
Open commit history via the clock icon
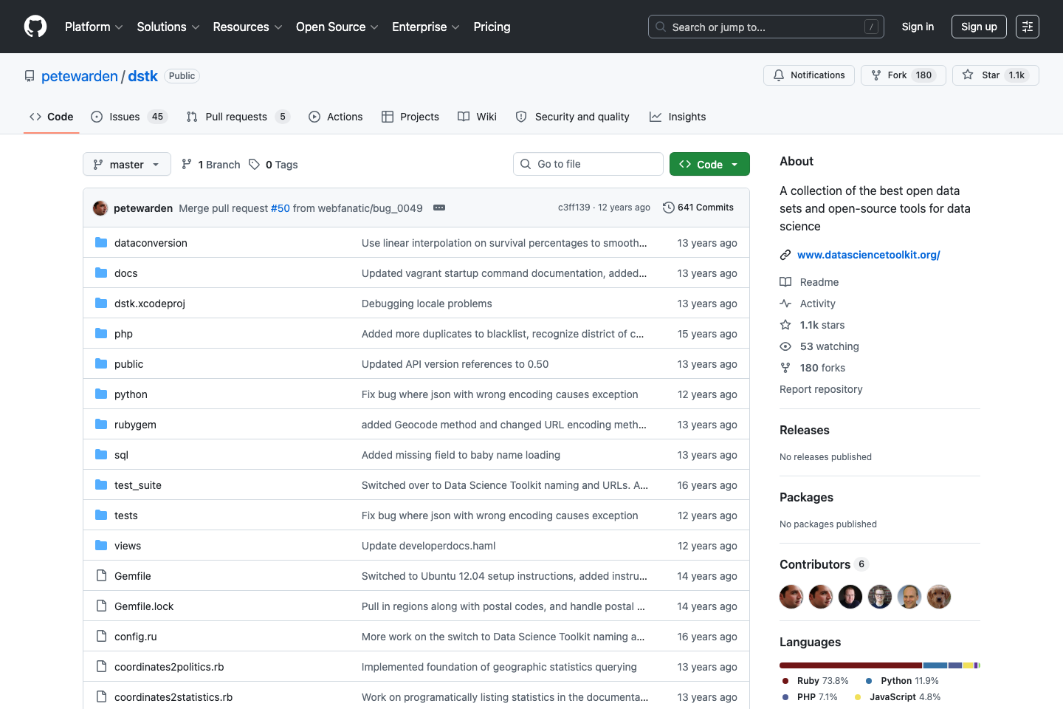(669, 208)
